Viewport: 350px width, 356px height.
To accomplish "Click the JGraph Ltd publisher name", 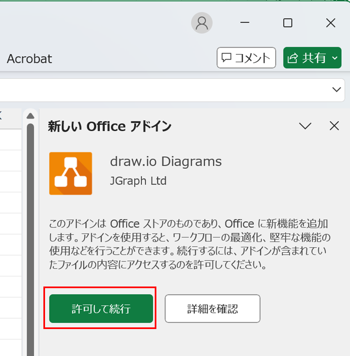I will point(138,181).
